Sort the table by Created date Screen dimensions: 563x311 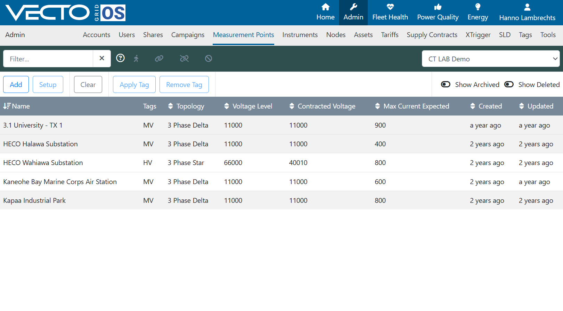pos(486,106)
